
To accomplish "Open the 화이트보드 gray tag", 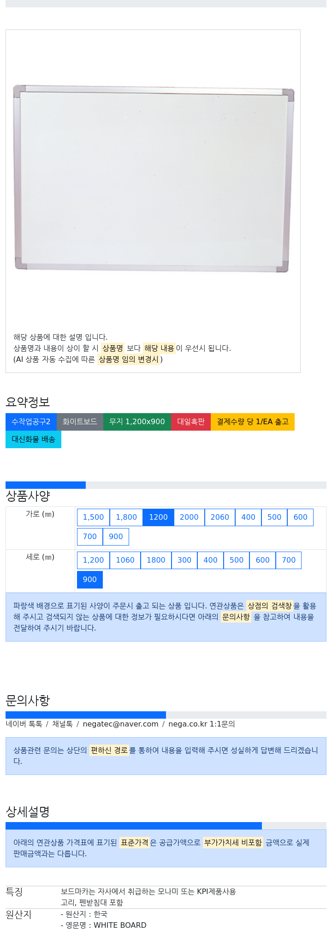I will 80,421.
